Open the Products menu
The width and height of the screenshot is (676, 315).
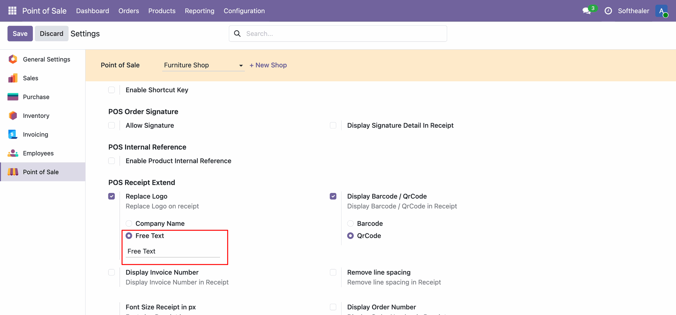162,11
